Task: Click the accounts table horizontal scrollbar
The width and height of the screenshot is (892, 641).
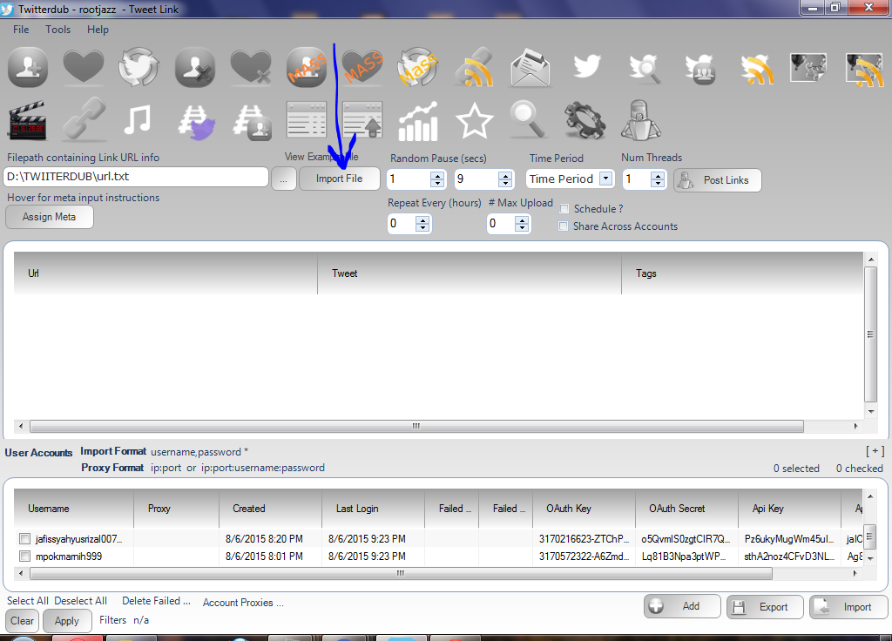Action: [401, 573]
